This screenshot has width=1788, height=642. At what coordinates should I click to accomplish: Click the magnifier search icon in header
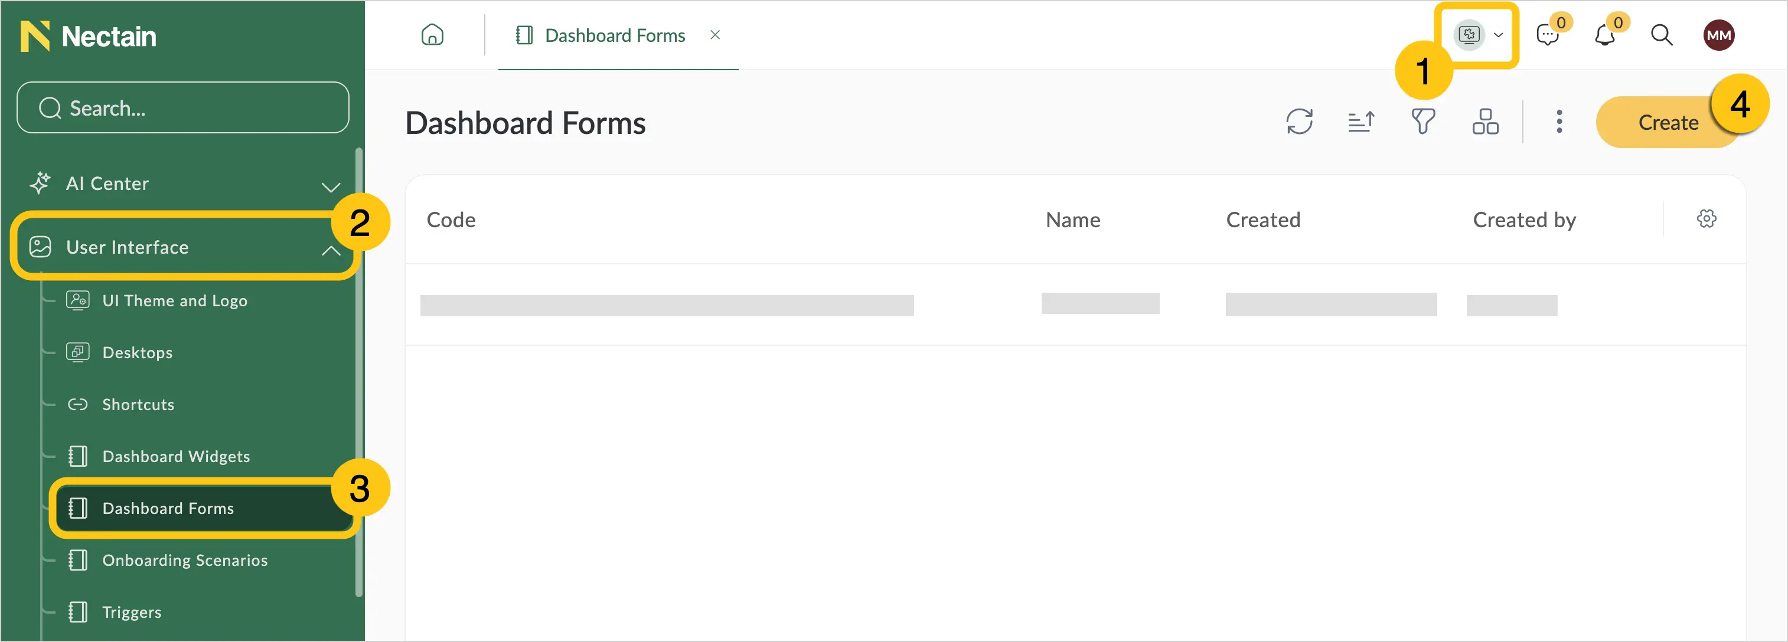pos(1661,35)
